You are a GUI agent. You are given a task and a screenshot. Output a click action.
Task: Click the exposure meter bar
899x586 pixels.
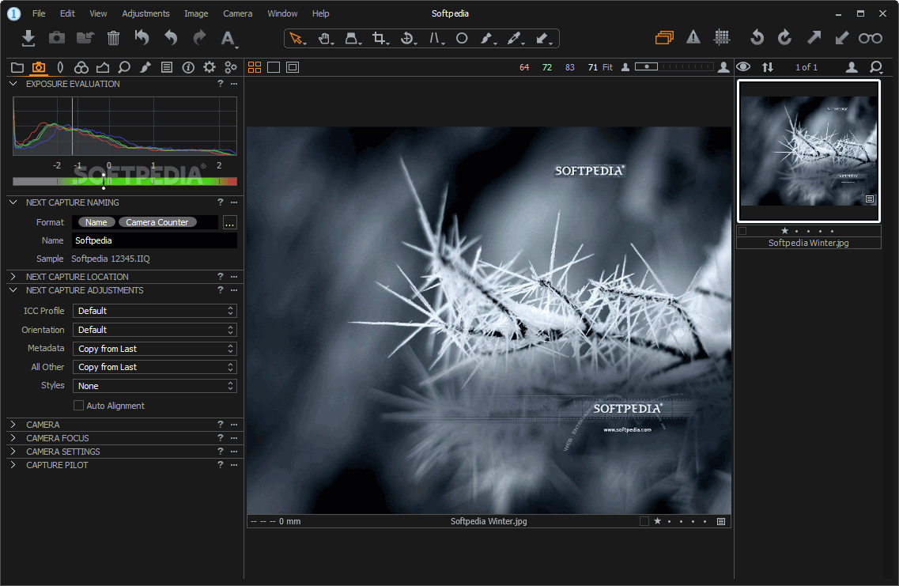(x=125, y=181)
